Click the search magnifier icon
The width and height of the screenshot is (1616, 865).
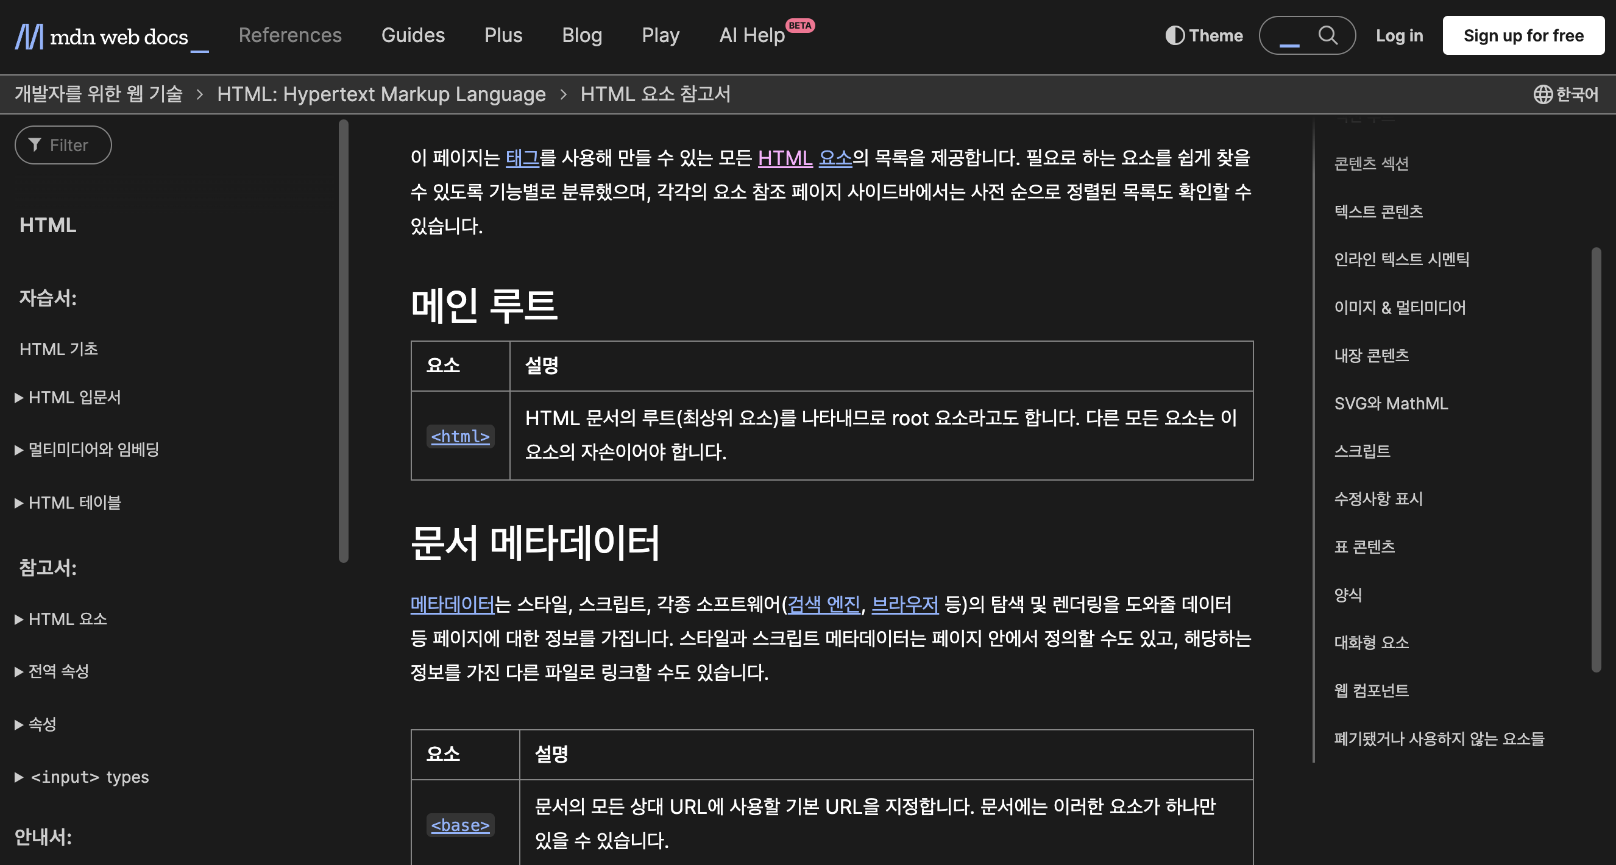pos(1327,35)
